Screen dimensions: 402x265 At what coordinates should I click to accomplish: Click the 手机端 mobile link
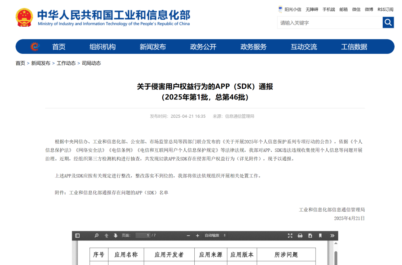[329, 9]
